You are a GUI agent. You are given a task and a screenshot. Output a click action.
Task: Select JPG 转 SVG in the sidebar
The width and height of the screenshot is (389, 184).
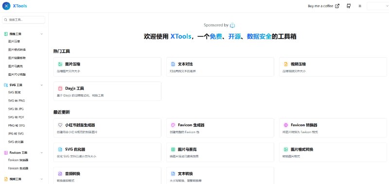(16, 134)
